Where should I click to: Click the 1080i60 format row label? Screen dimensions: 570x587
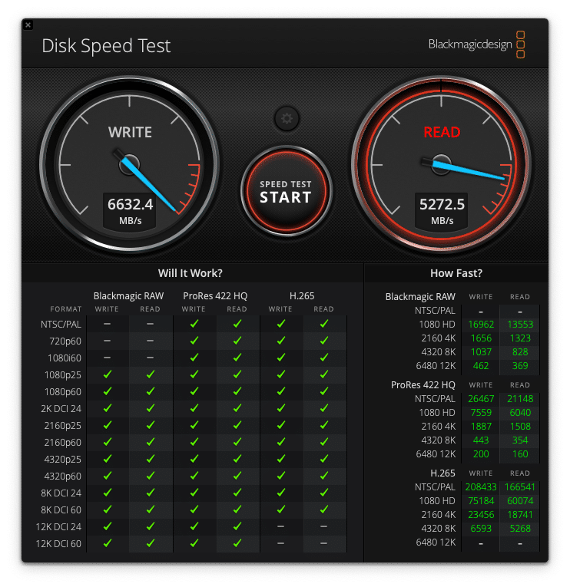65,358
